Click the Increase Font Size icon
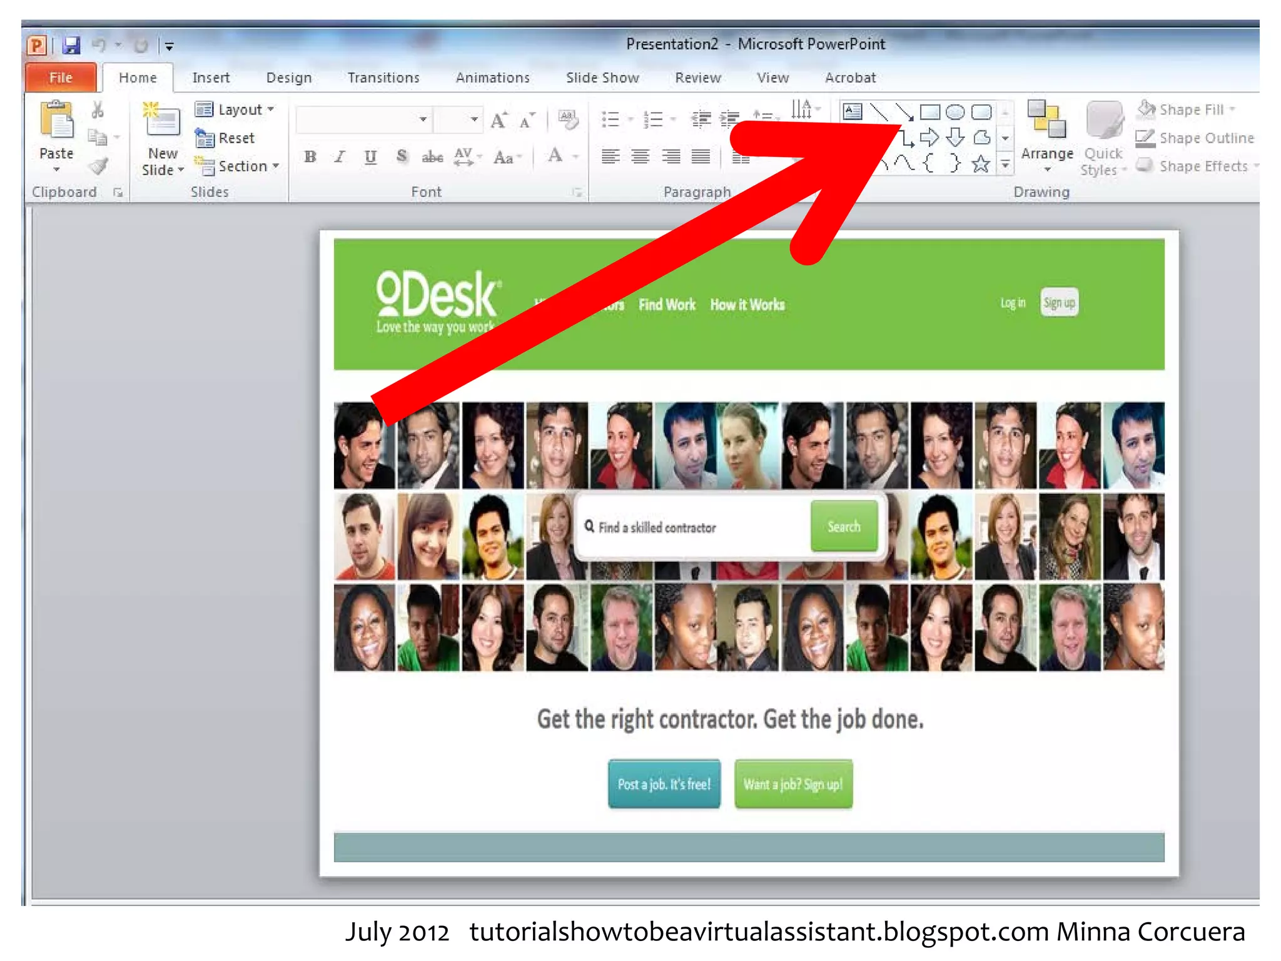This screenshot has width=1281, height=961. (x=499, y=120)
